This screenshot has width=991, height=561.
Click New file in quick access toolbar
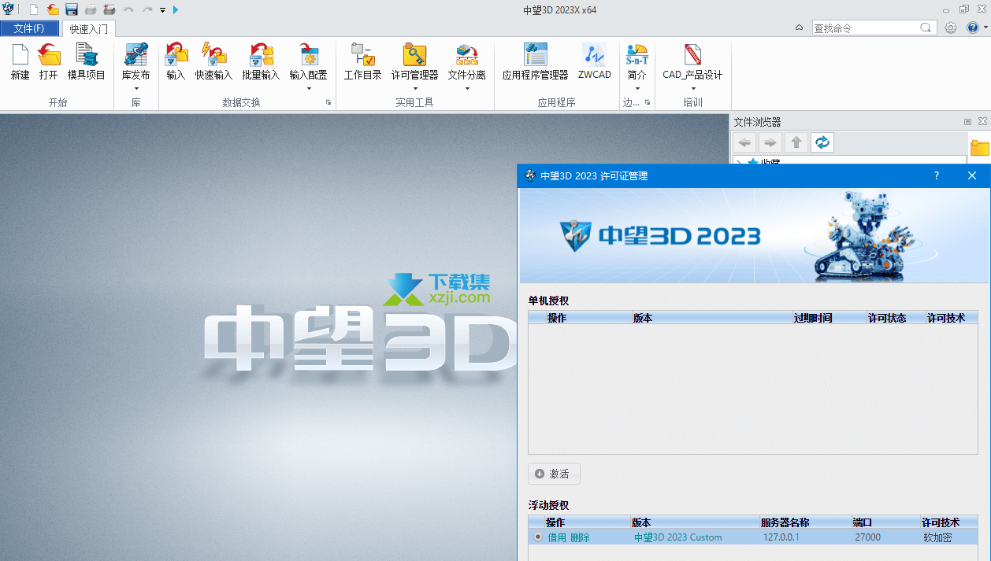pos(33,9)
